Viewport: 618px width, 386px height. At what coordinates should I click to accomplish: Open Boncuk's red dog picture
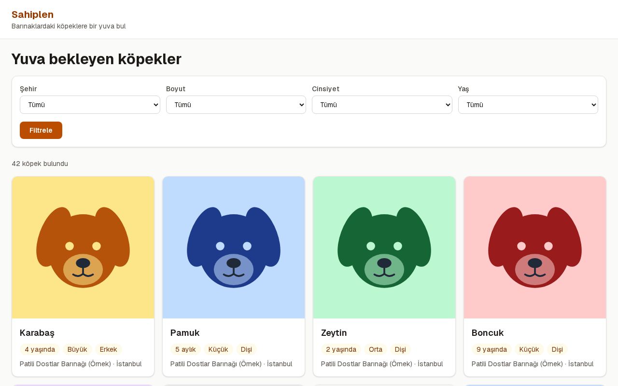tap(535, 248)
